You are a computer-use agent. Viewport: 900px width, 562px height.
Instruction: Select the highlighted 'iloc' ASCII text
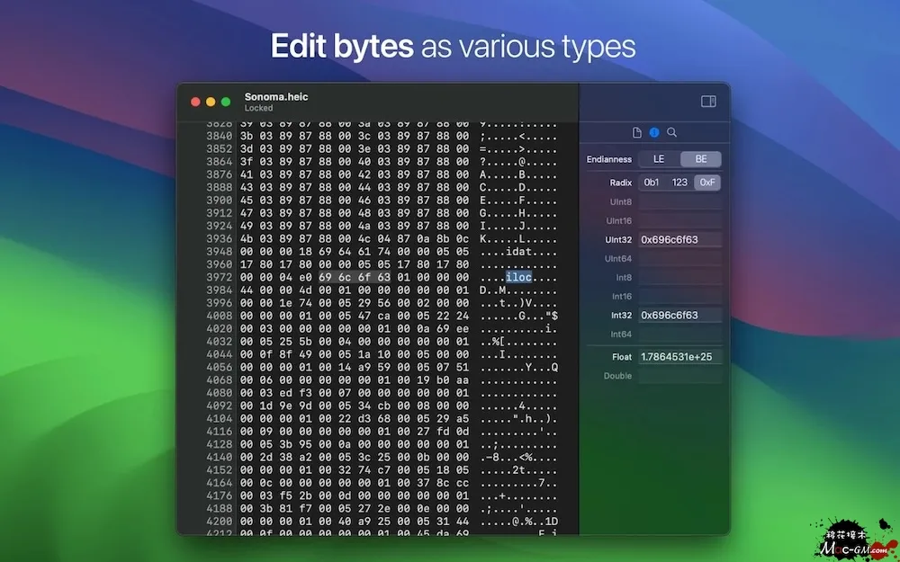click(x=519, y=278)
